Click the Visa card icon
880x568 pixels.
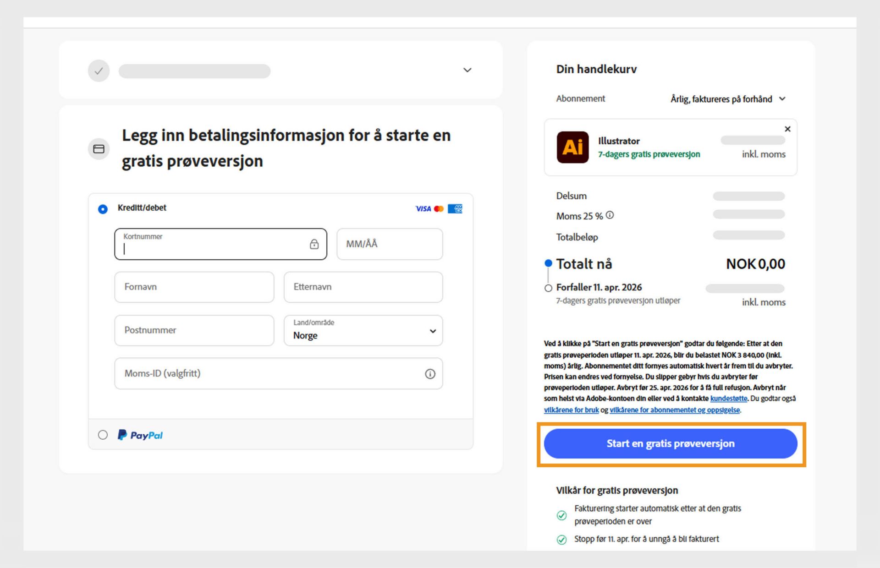point(422,209)
